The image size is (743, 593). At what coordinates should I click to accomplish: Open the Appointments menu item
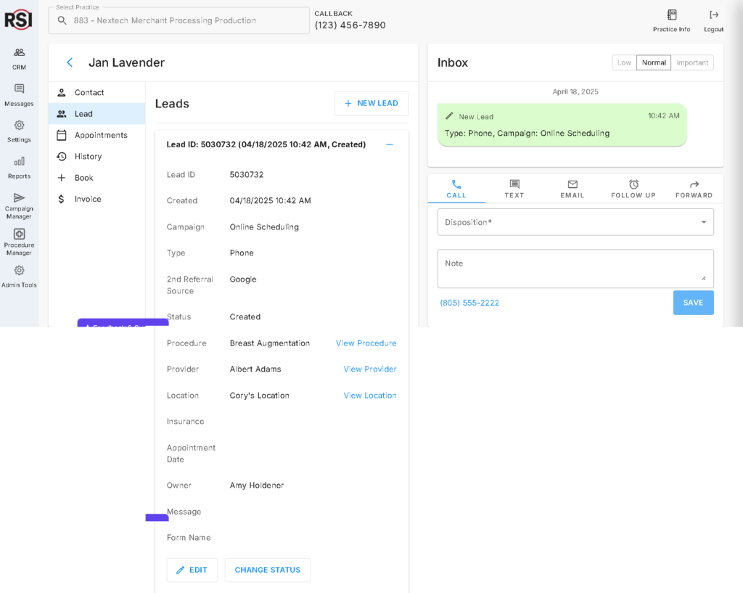tap(97, 135)
